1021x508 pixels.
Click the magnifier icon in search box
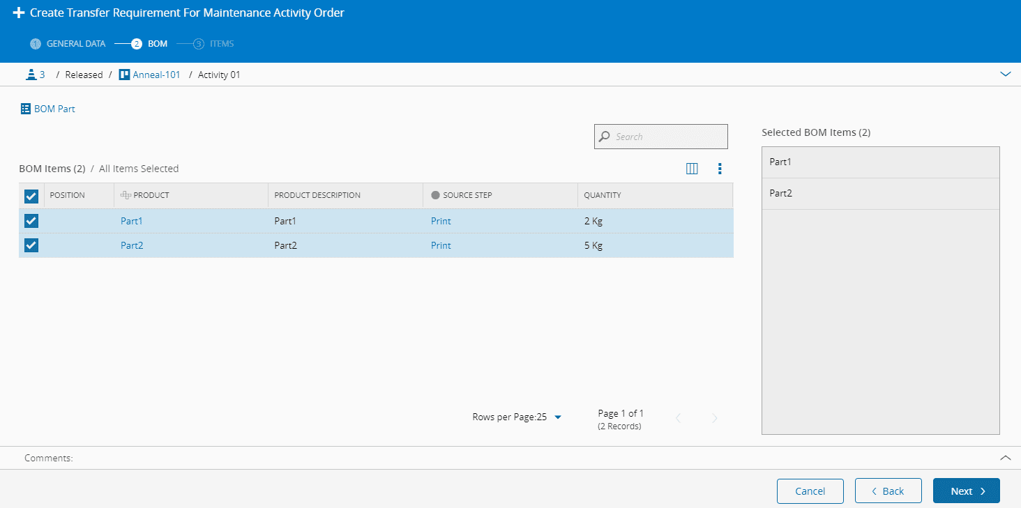[x=605, y=137]
